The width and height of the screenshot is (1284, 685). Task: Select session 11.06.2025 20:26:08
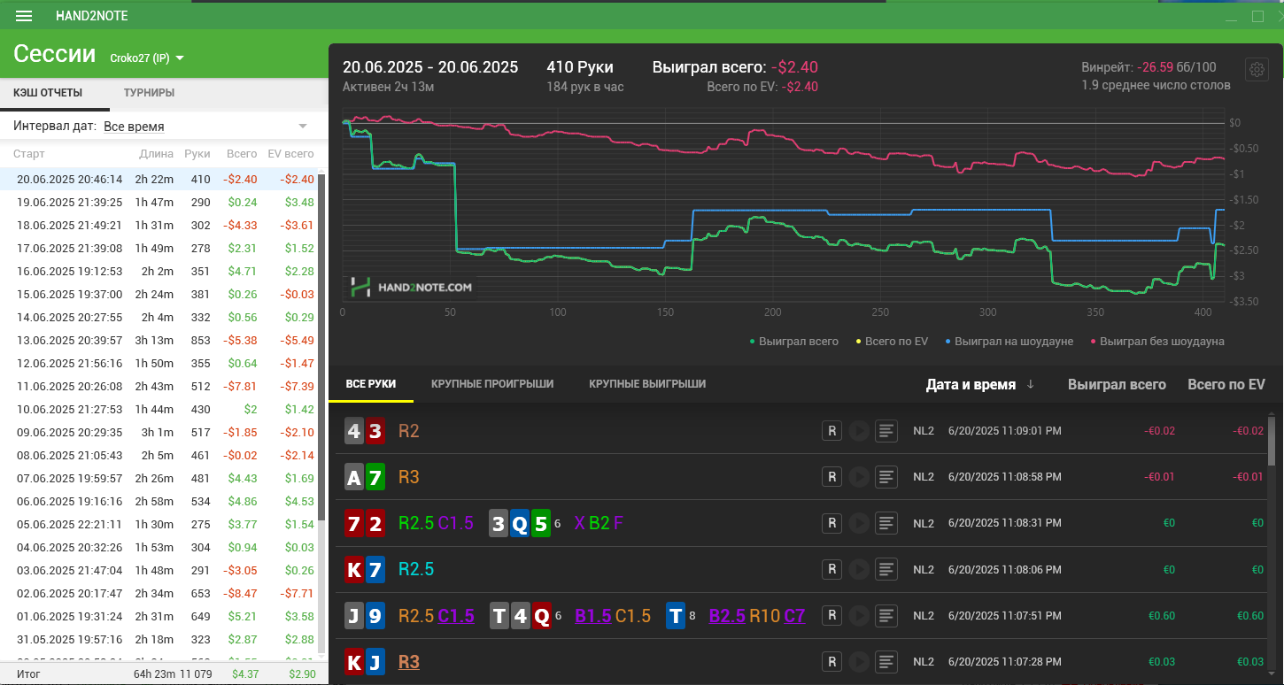(159, 386)
